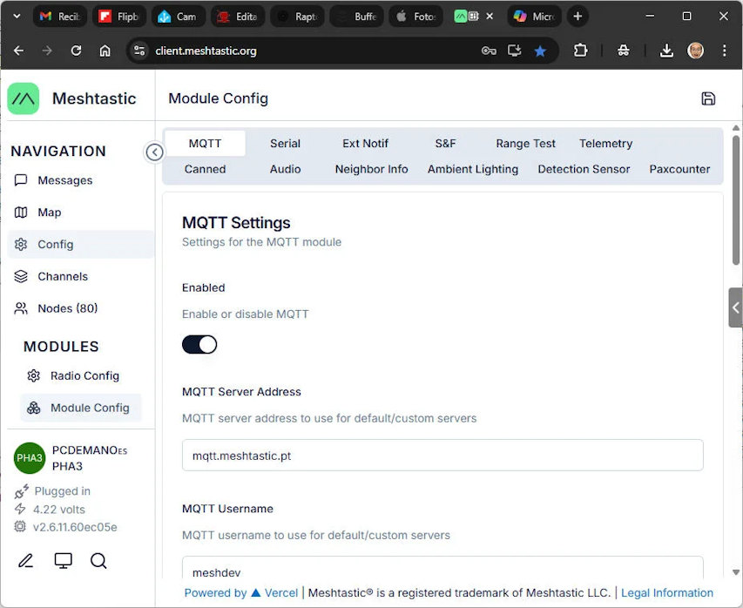
Task: Open the tab search dropdown arrow
Action: 17,16
